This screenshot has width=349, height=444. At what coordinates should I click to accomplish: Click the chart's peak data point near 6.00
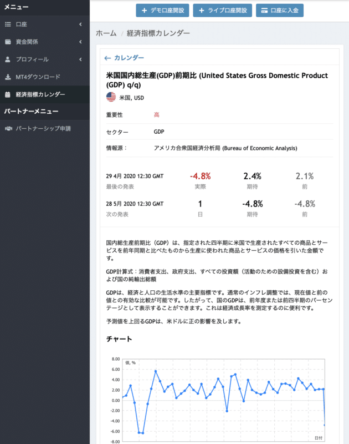156,371
